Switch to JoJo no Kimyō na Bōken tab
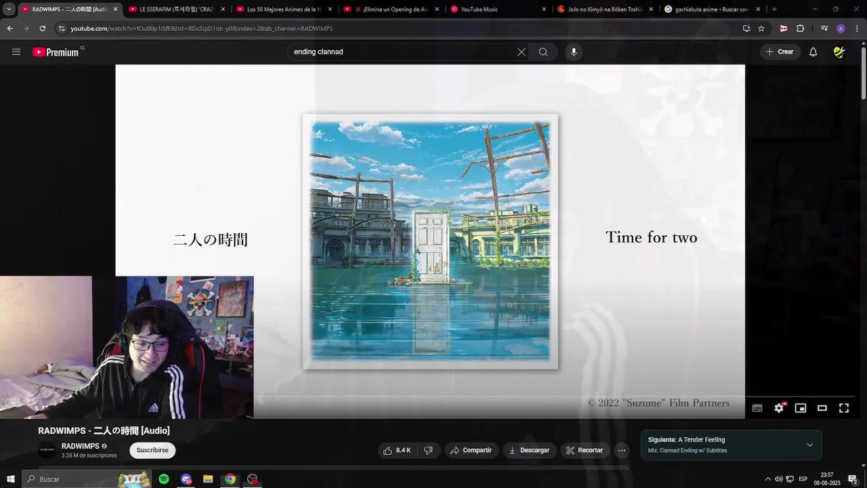 point(606,9)
